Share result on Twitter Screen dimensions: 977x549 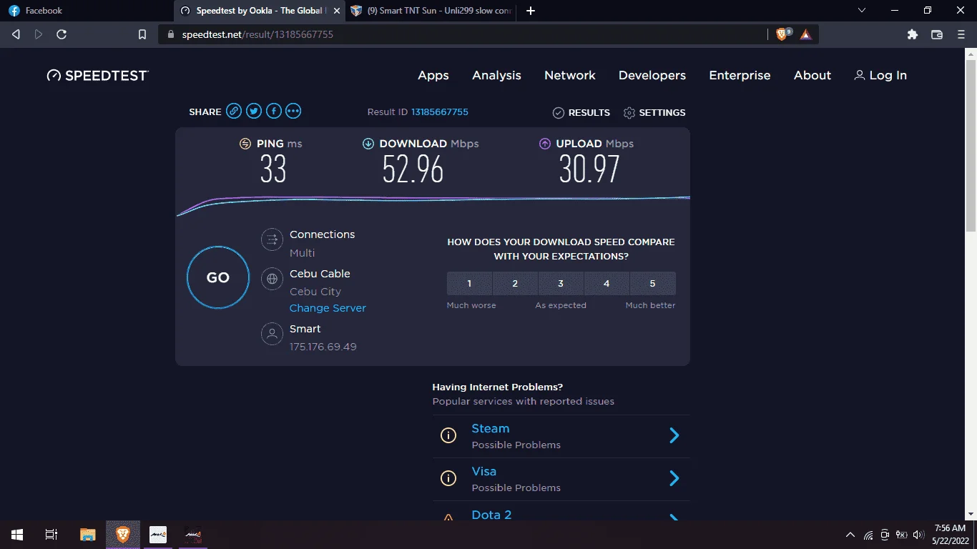click(254, 112)
